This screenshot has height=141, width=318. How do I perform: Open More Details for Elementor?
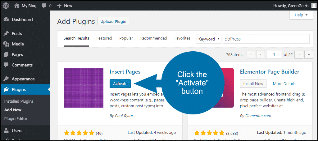(x=284, y=83)
